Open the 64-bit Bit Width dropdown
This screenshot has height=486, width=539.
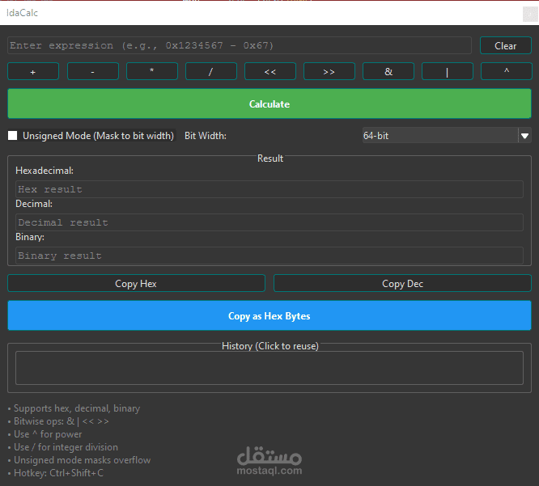pyautogui.click(x=447, y=136)
